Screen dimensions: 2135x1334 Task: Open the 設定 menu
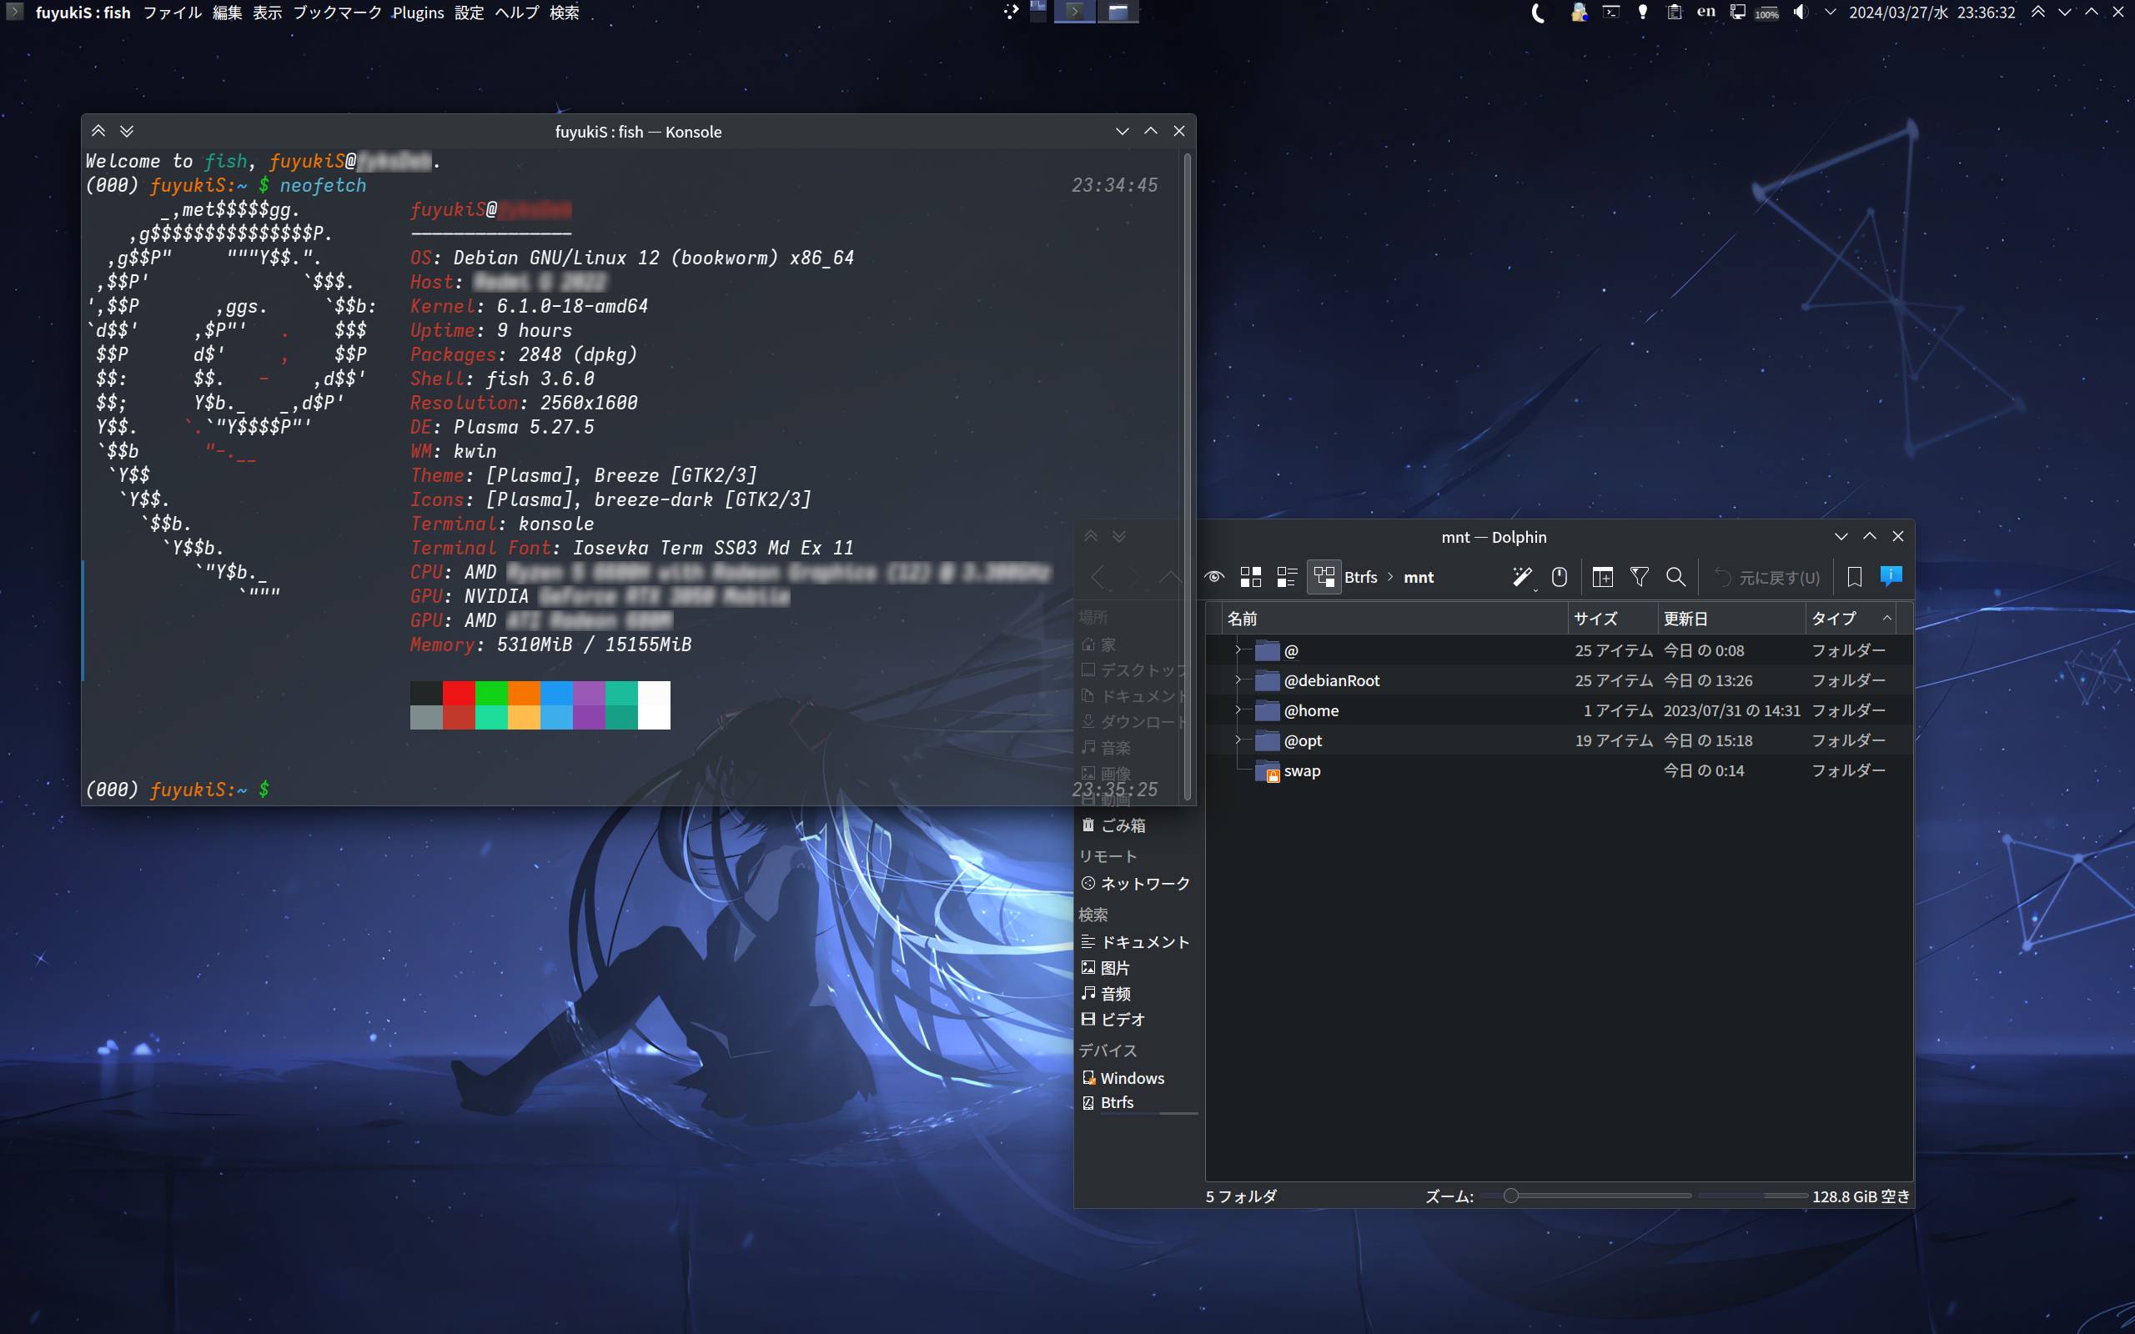(470, 13)
